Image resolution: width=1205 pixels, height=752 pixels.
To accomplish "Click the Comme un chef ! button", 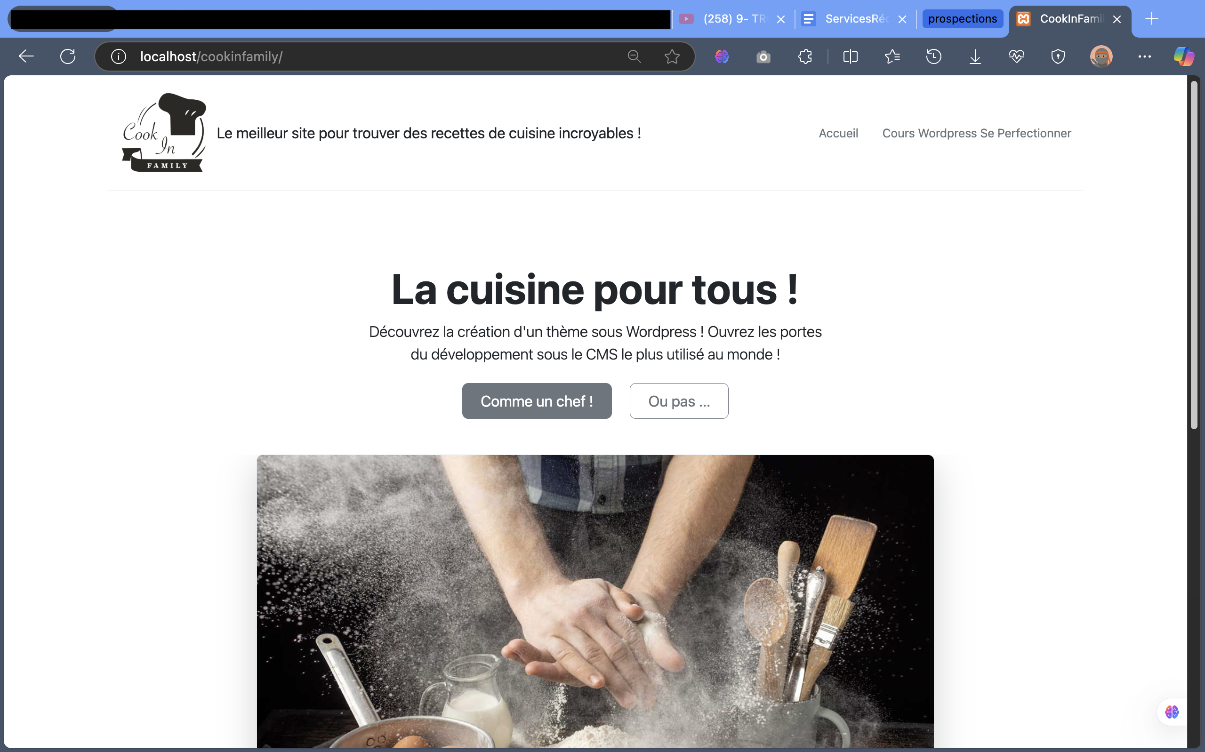I will pos(537,401).
